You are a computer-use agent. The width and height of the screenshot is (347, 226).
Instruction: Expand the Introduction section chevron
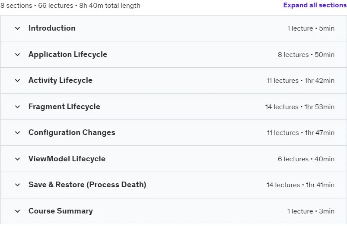[17, 28]
